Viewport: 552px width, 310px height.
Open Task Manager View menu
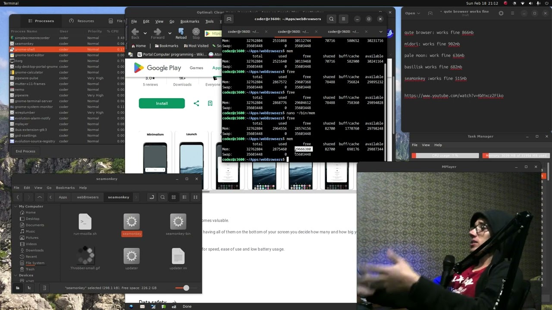tap(426, 145)
